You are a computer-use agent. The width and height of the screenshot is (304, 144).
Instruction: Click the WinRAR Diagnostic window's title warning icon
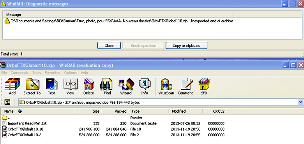coord(3,3)
